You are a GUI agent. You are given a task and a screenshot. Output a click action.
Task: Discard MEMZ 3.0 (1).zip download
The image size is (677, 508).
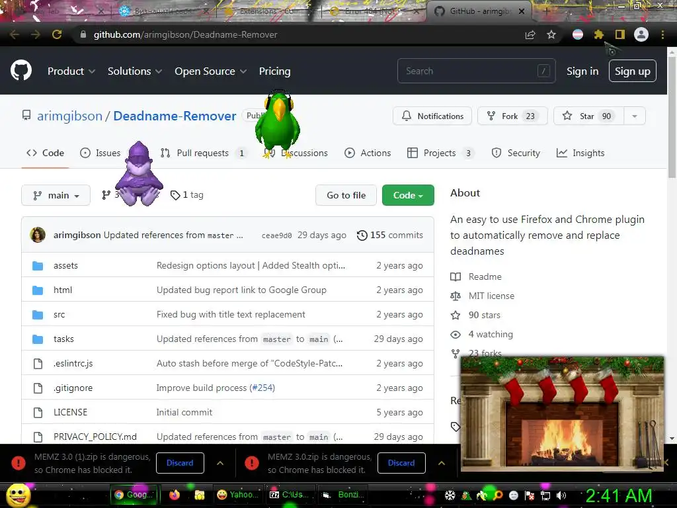[180, 463]
